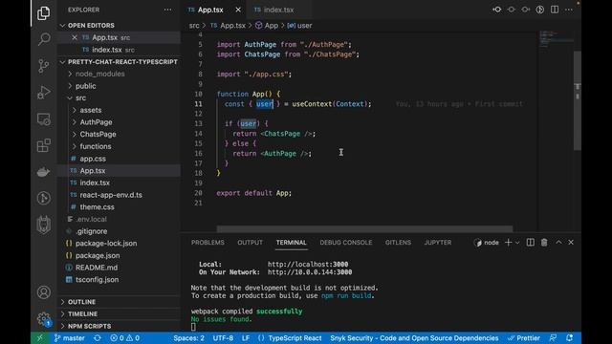Open tsconfig.json file

[x=119, y=280]
